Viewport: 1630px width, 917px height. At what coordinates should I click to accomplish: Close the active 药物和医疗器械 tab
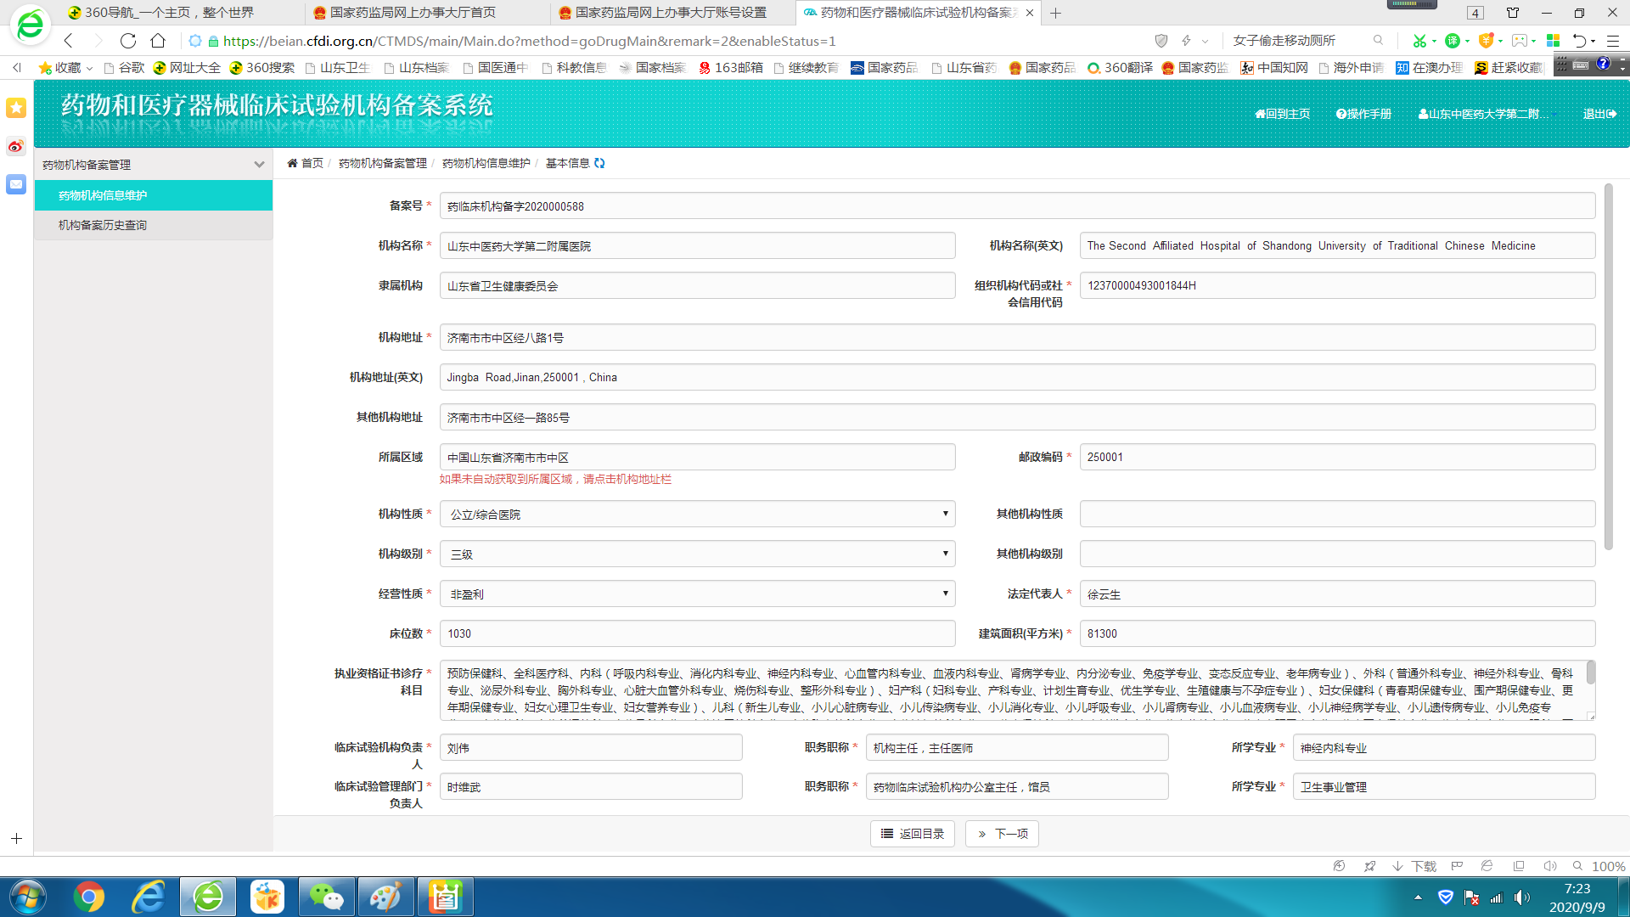pyautogui.click(x=1030, y=13)
